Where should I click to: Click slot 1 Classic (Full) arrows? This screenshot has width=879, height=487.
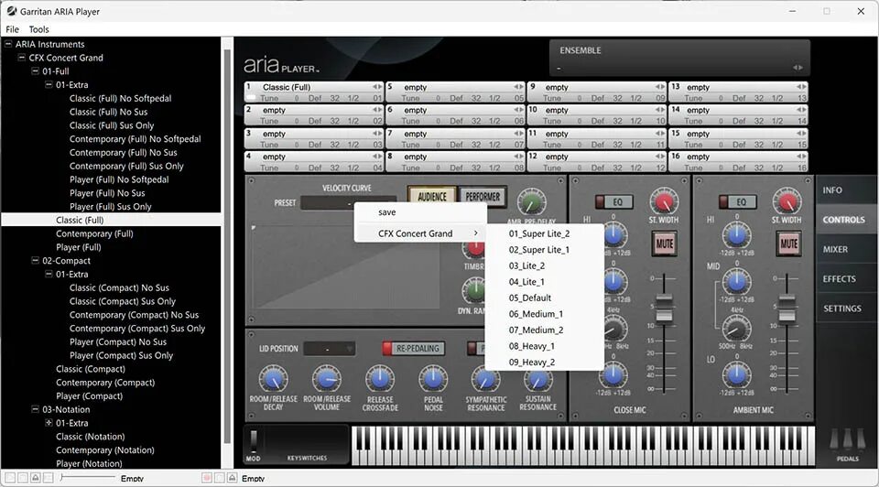377,87
